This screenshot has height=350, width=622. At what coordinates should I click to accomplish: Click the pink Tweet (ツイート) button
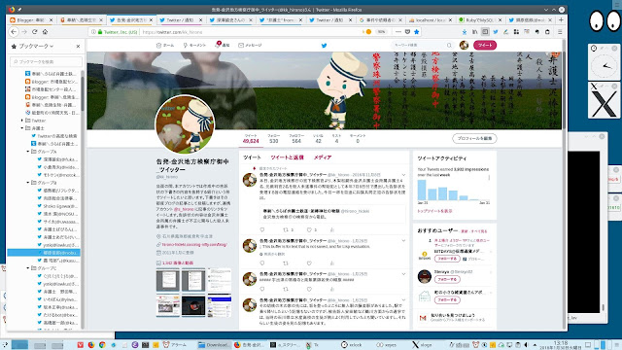485,46
